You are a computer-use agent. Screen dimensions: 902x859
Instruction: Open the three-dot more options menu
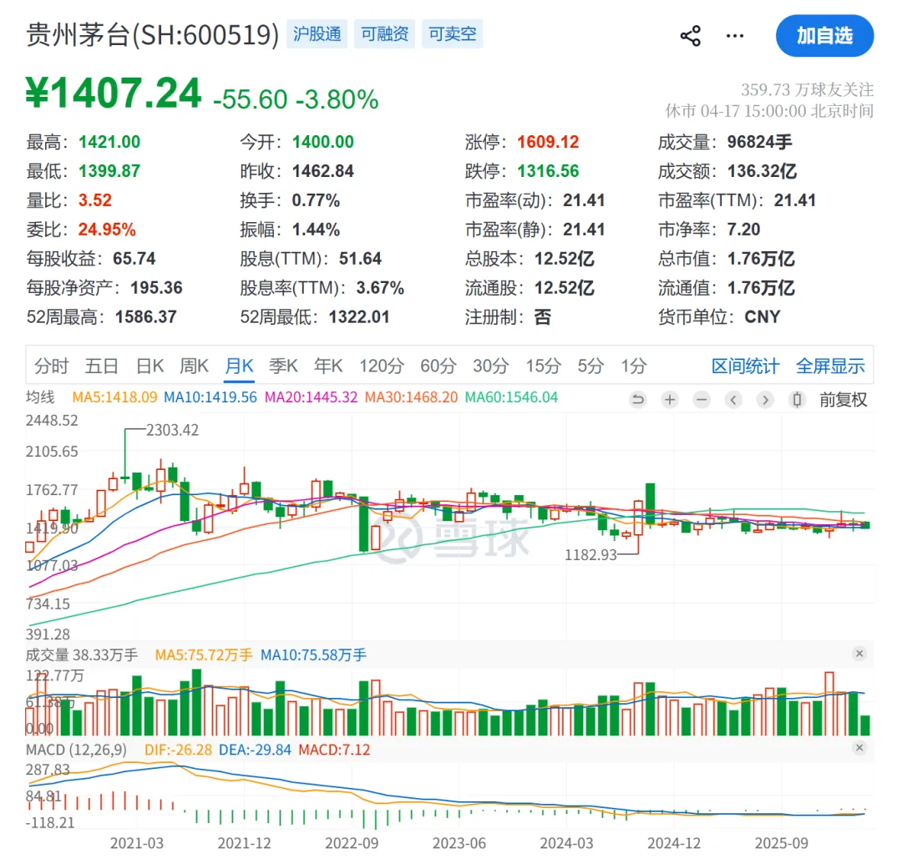[735, 36]
